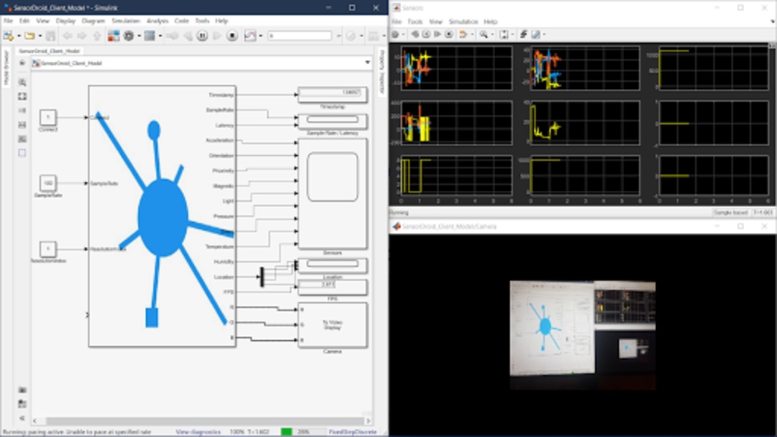This screenshot has height=437, width=777.
Task: Open Simulink Code menu
Action: click(181, 21)
